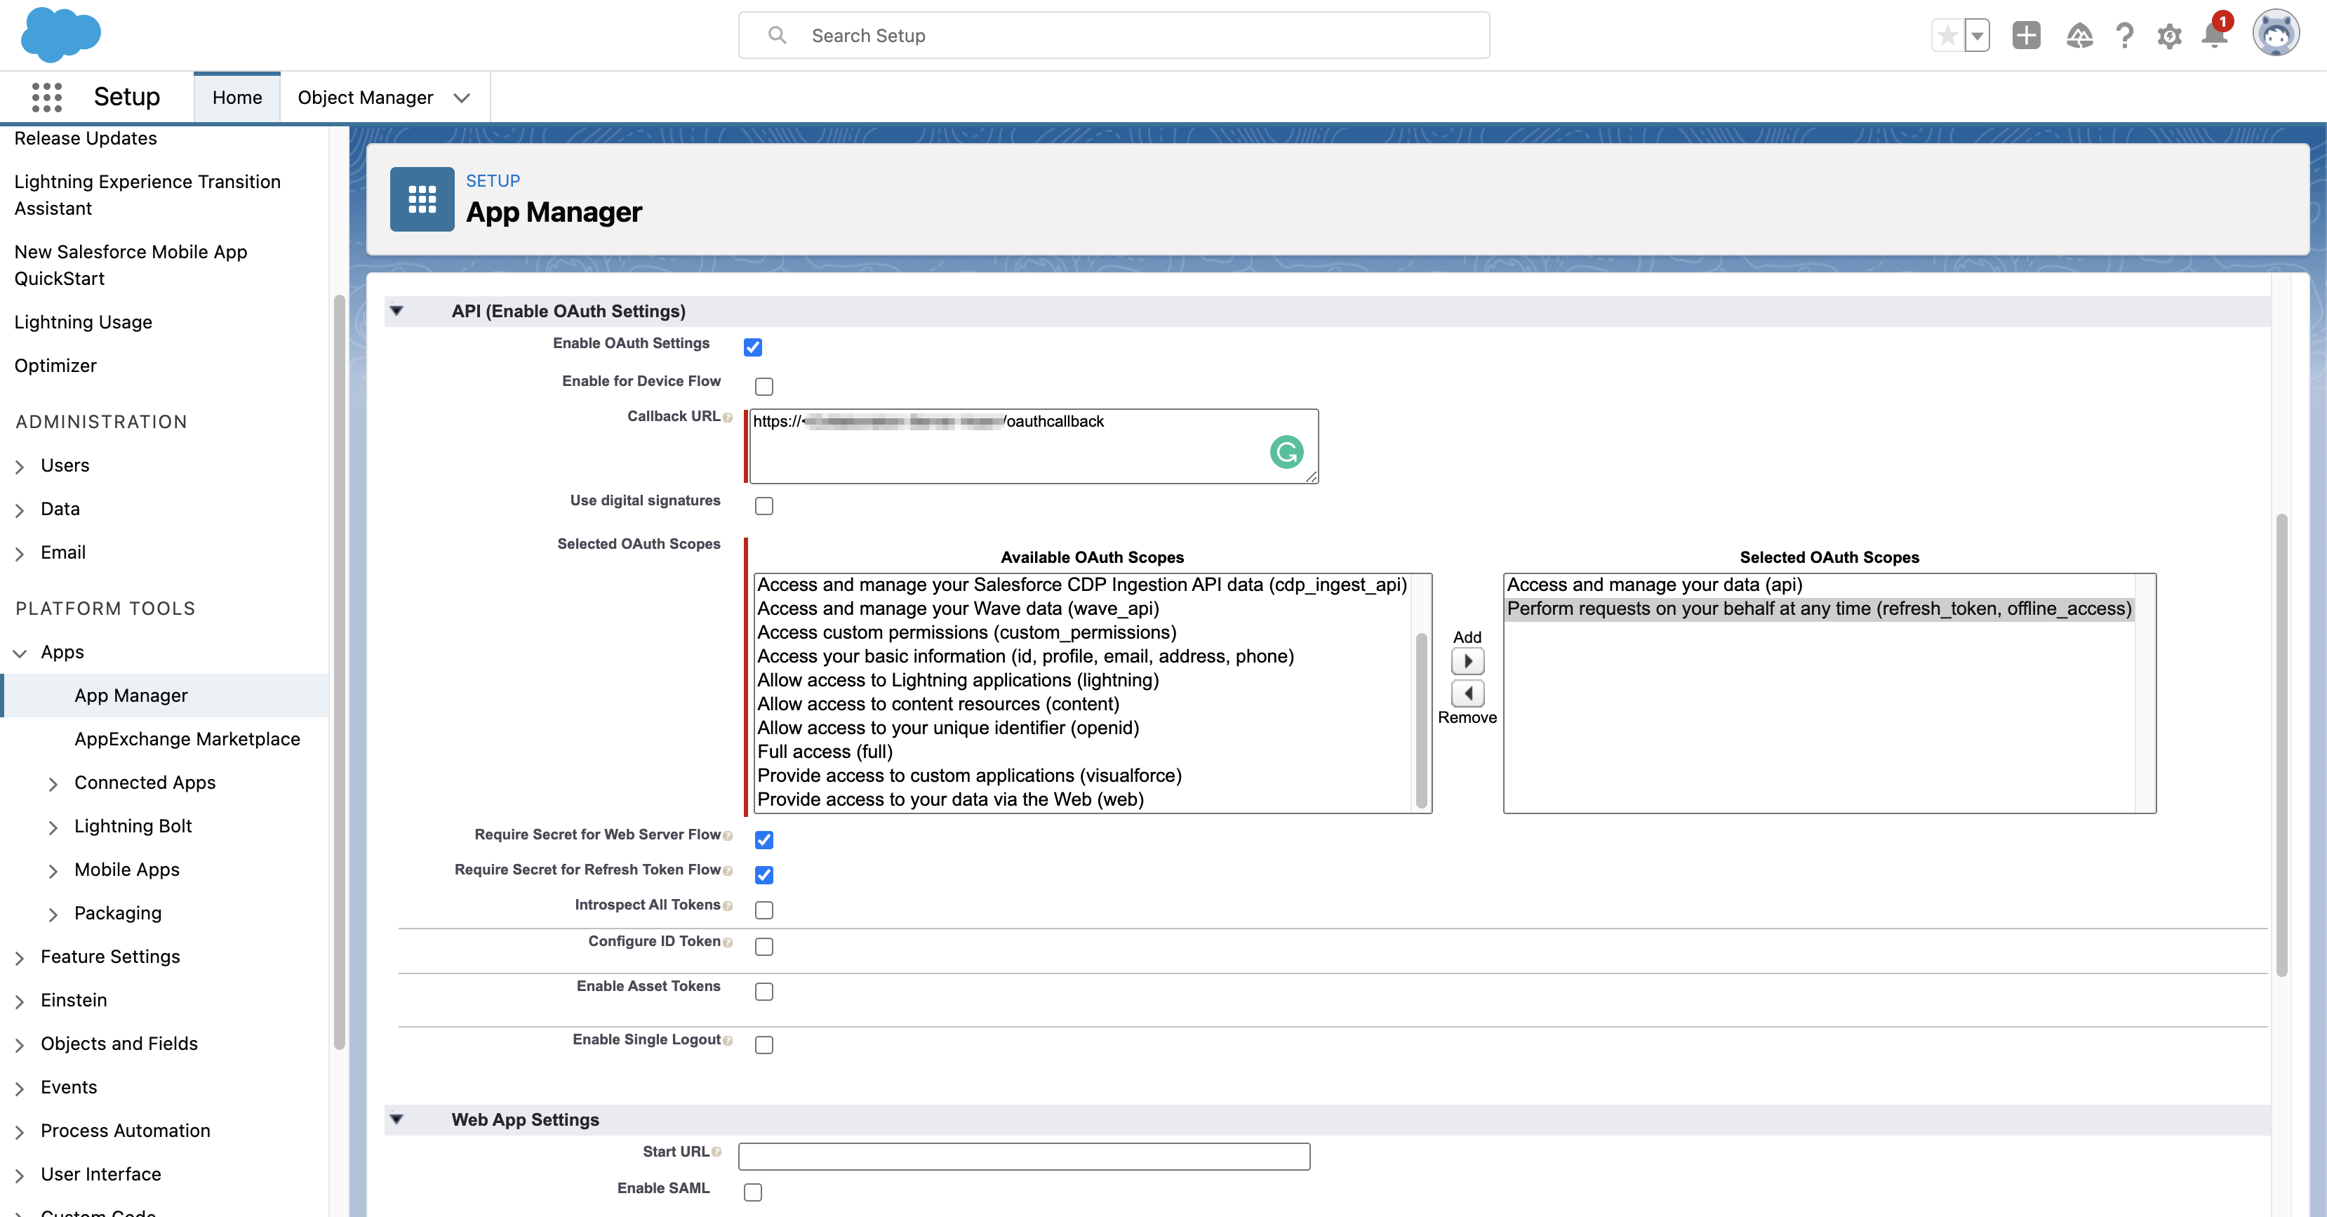Open Release Updates in sidebar
The height and width of the screenshot is (1217, 2327).
85,138
